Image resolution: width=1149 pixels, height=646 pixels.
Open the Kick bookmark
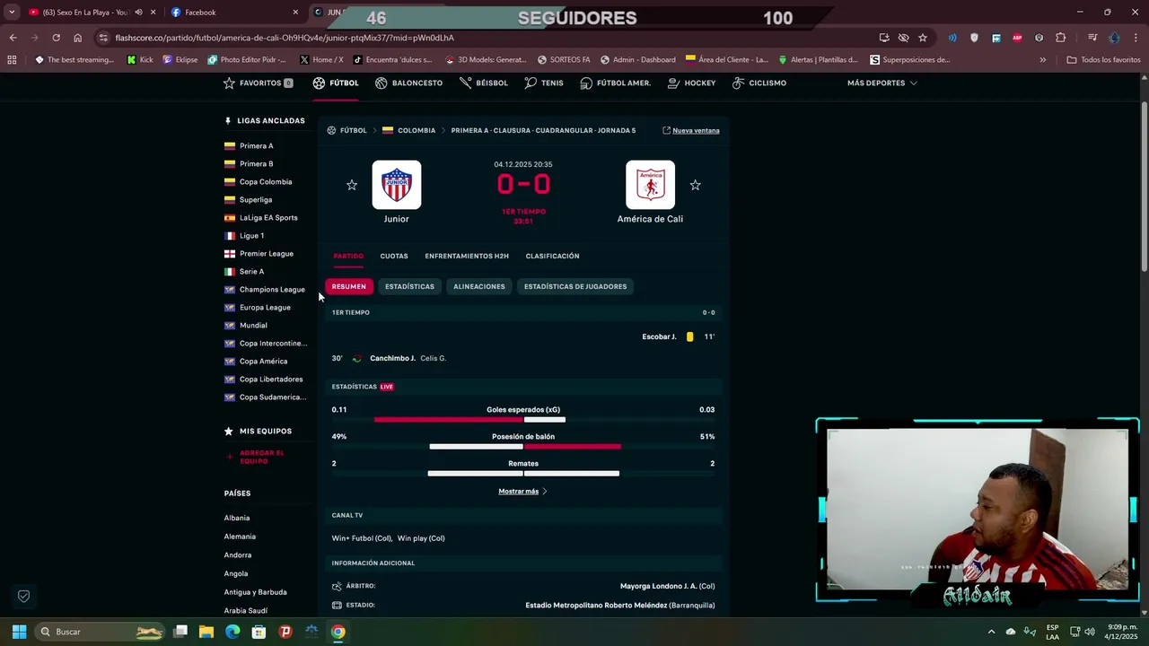pos(140,60)
